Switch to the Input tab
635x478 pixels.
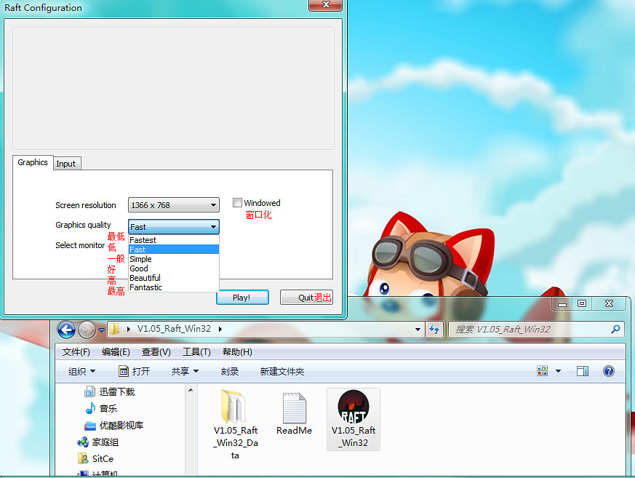click(x=66, y=164)
